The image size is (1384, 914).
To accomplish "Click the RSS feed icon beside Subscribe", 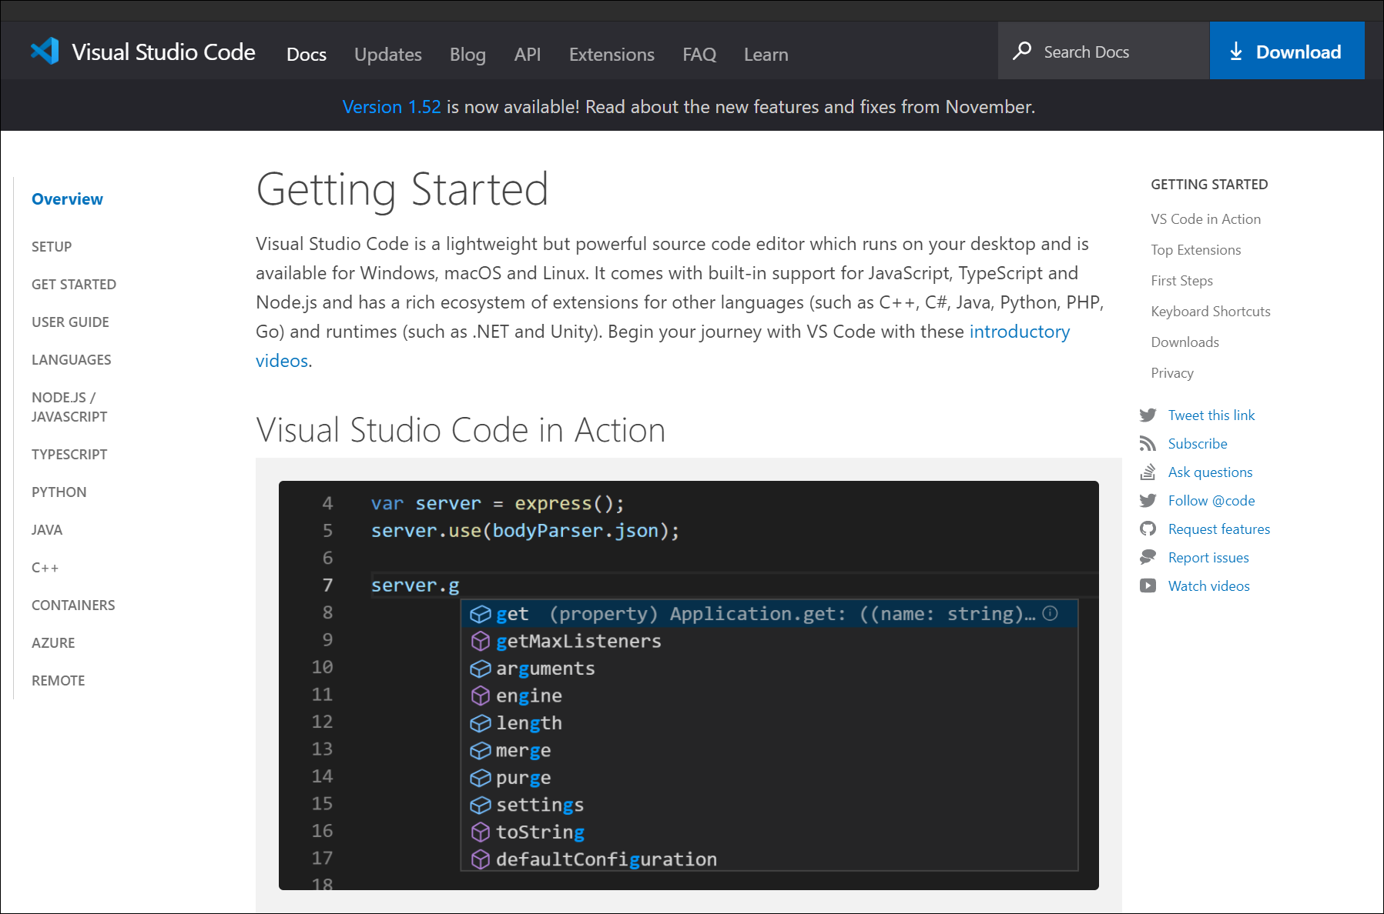I will pyautogui.click(x=1148, y=444).
